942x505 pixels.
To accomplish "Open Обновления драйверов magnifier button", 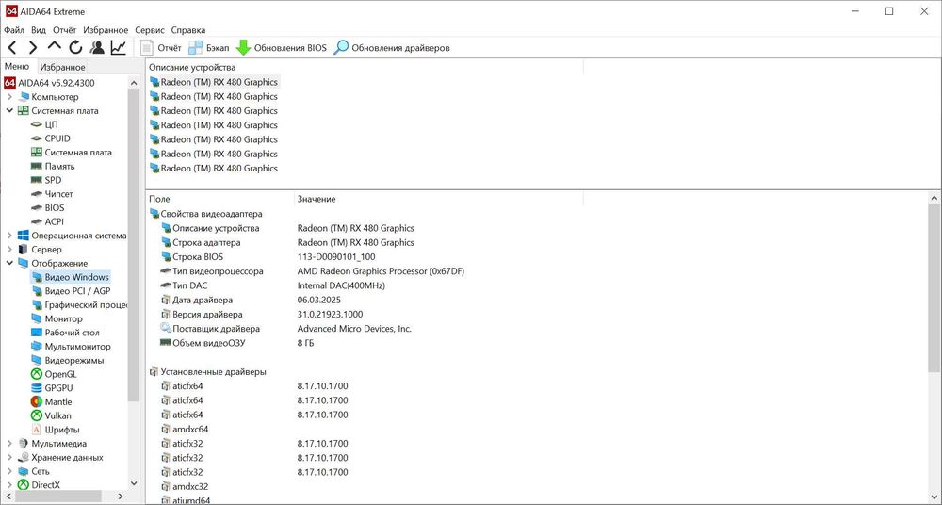I will [x=392, y=47].
